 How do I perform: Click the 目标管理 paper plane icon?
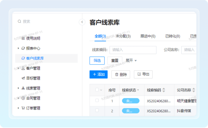click(x=23, y=78)
